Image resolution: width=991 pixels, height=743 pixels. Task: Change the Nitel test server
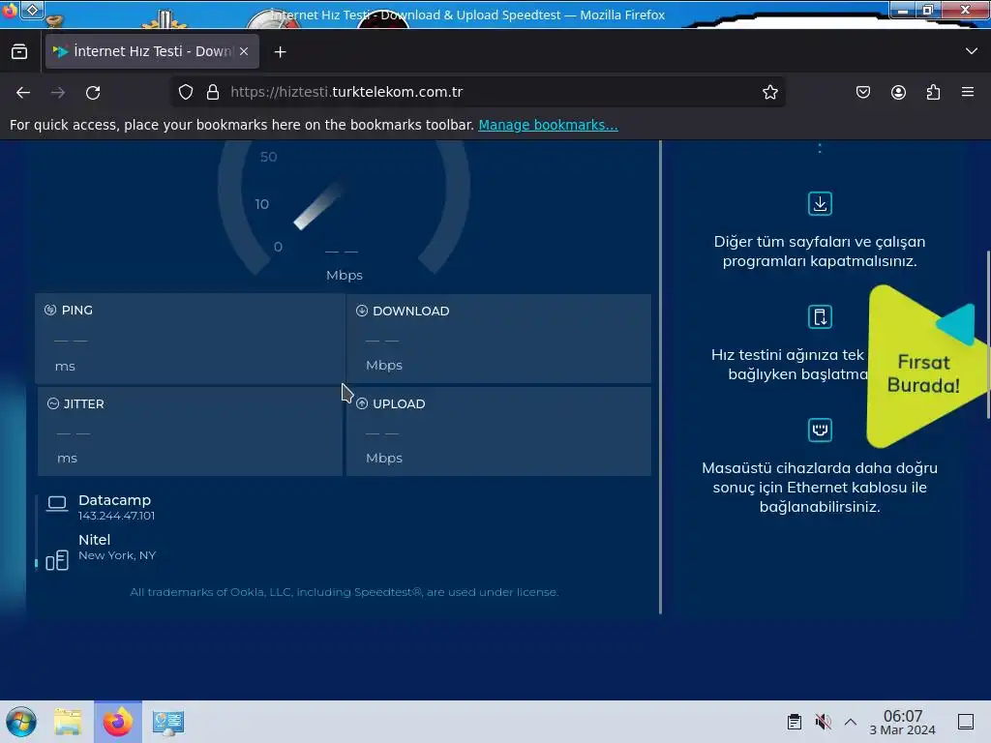[94, 540]
